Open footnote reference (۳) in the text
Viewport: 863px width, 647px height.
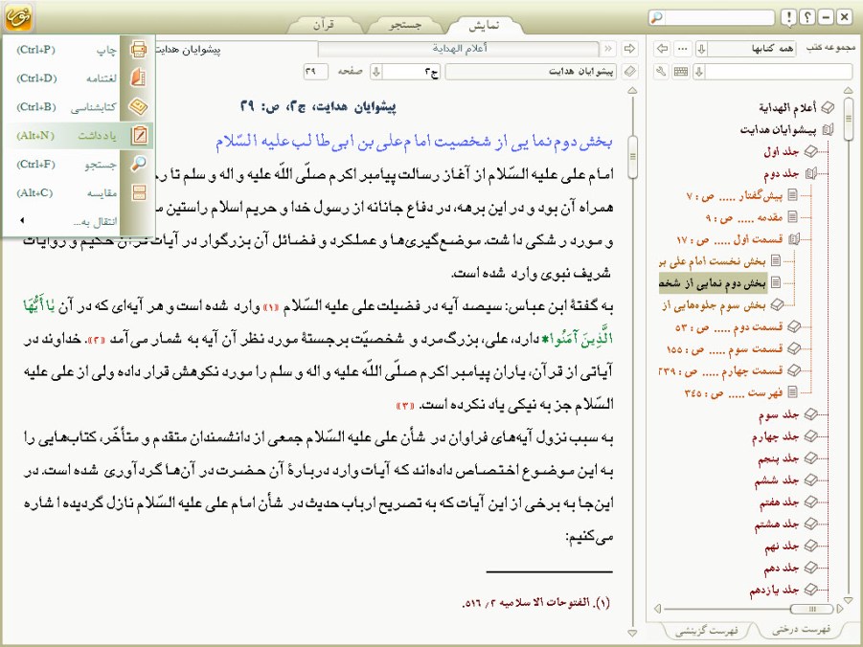coord(405,406)
